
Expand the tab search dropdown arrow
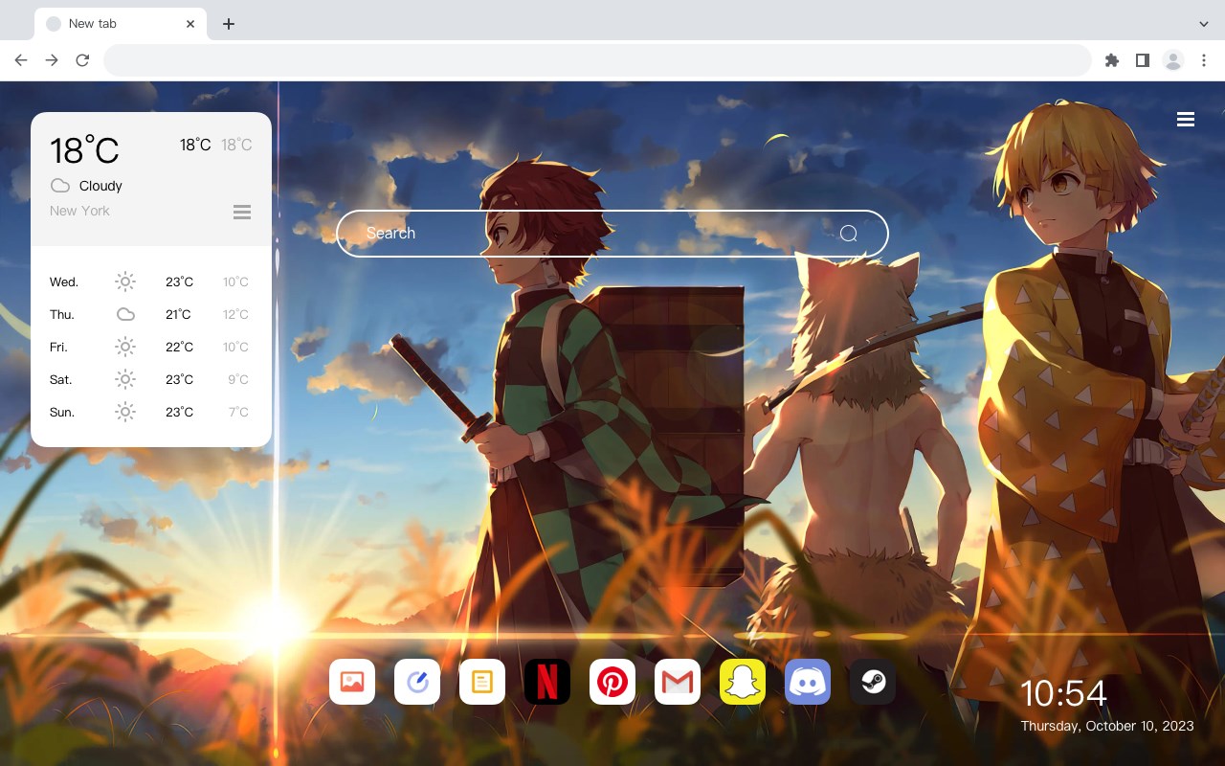(1204, 24)
